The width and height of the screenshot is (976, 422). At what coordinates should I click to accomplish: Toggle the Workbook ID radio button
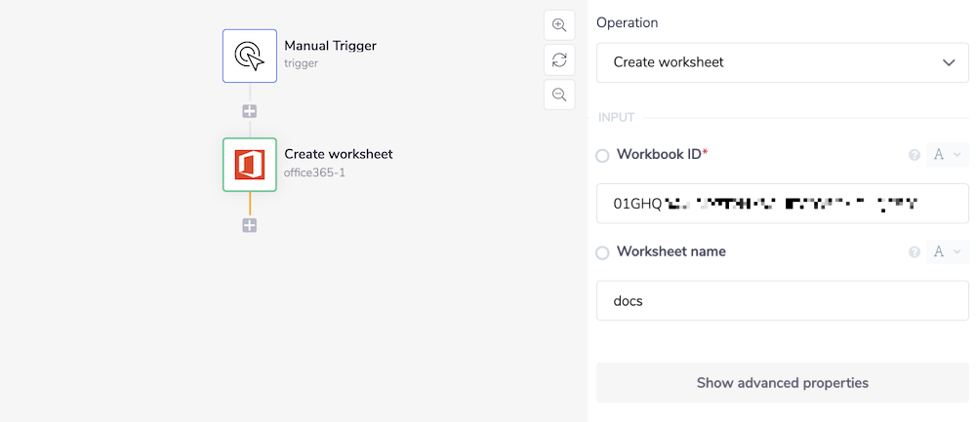click(602, 156)
